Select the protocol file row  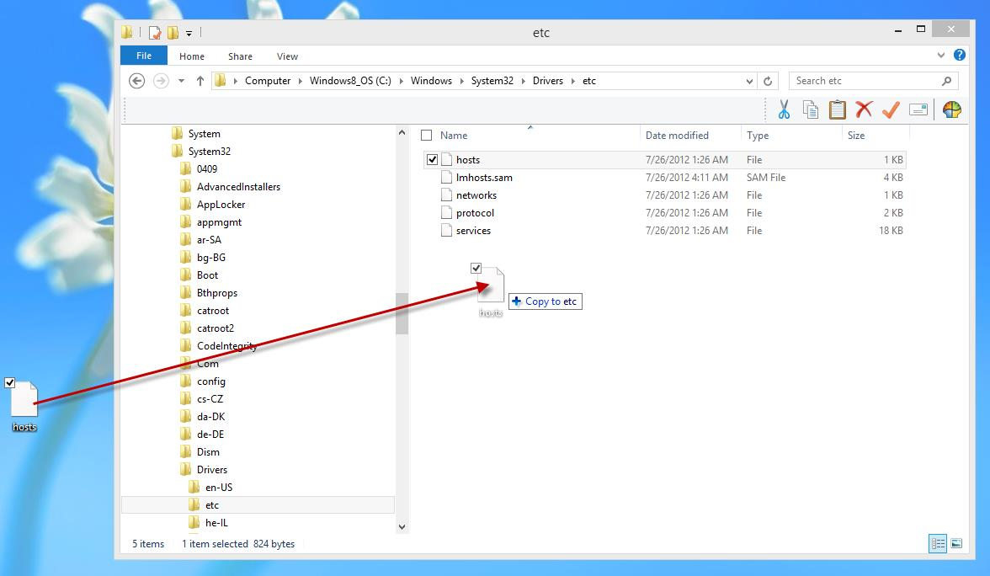(x=665, y=213)
